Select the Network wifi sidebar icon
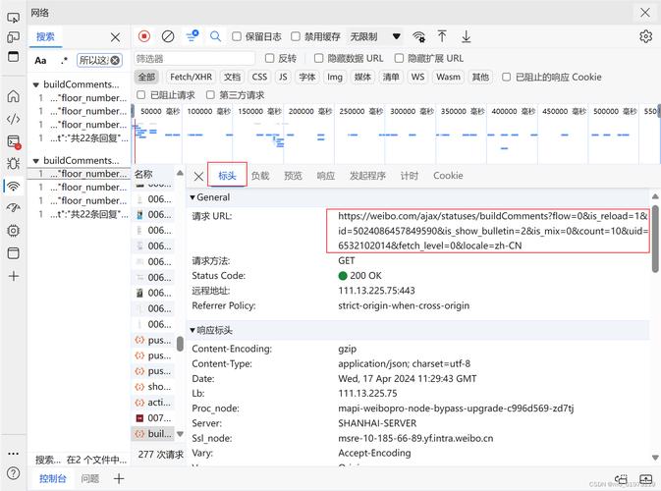Screen dimensions: 661x491 coord(14,186)
